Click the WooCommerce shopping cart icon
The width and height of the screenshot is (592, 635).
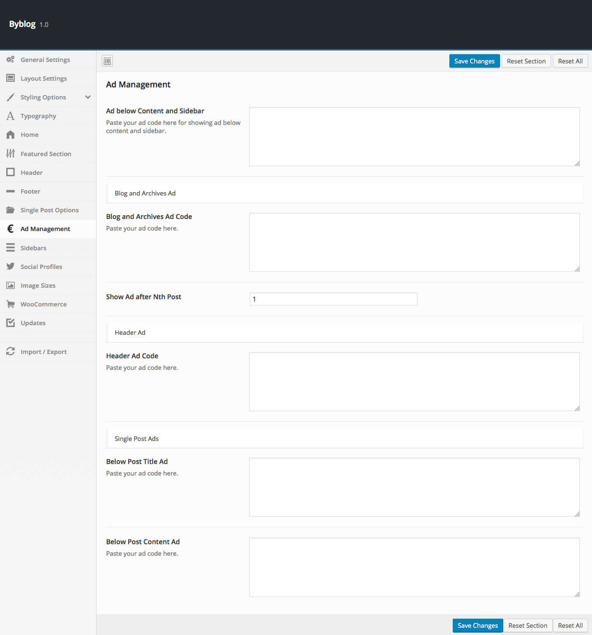click(x=10, y=304)
